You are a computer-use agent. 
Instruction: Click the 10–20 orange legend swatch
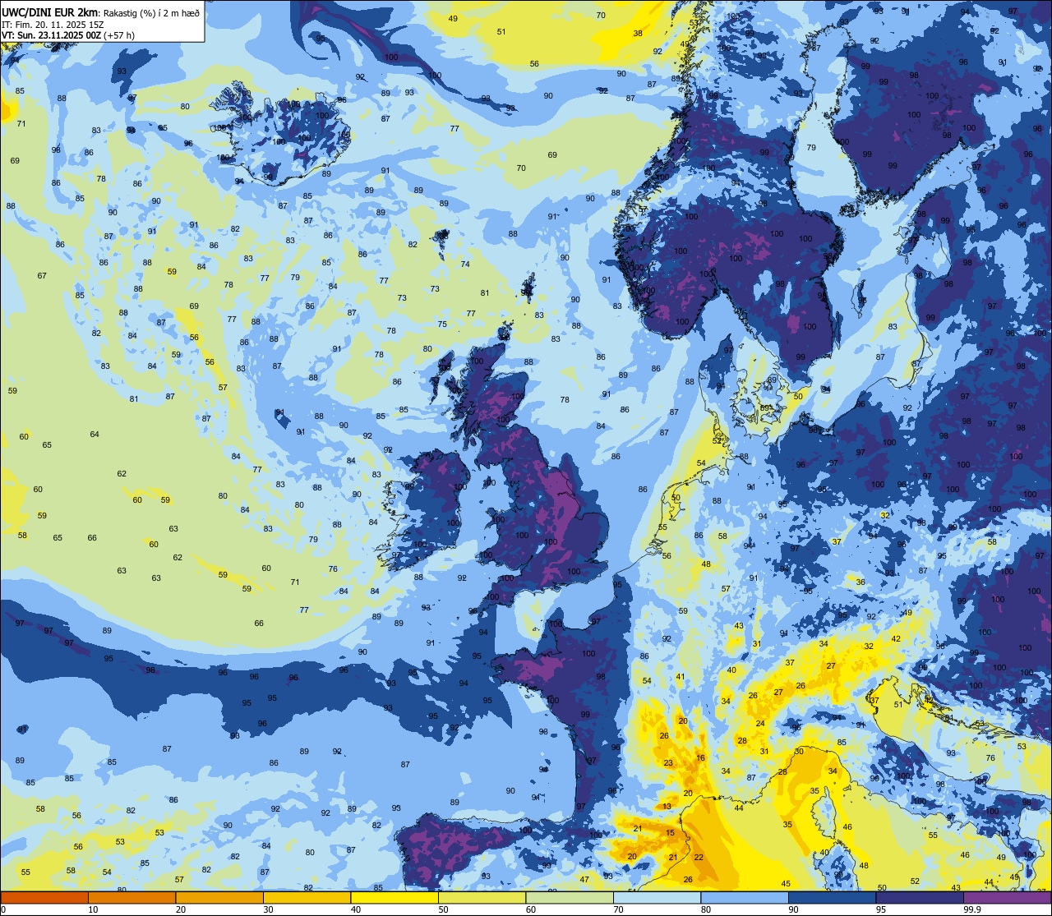point(131,897)
